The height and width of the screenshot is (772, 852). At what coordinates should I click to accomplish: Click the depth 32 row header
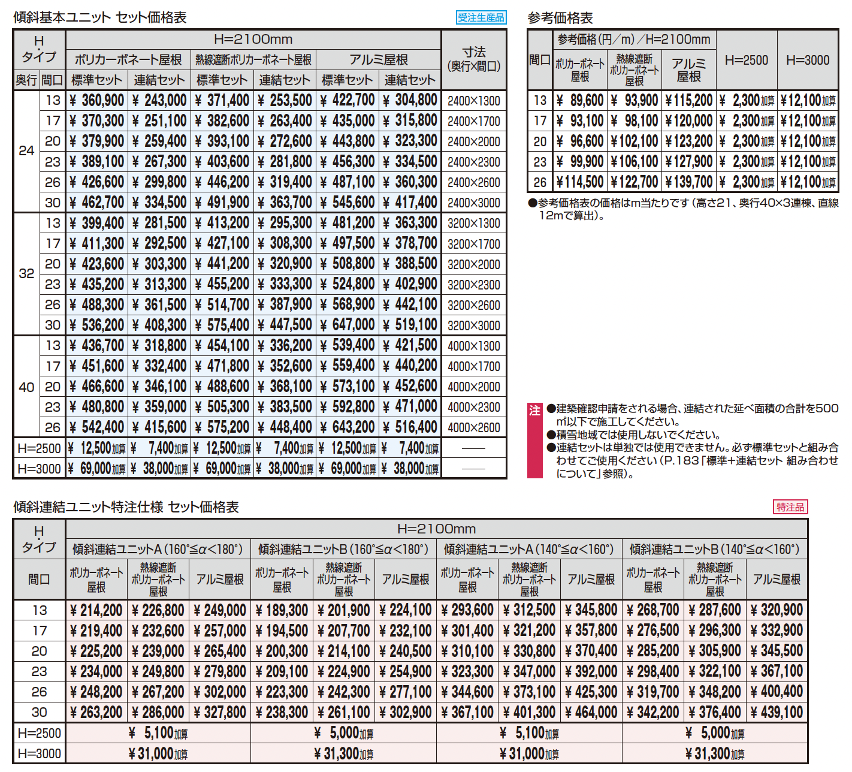pyautogui.click(x=26, y=274)
